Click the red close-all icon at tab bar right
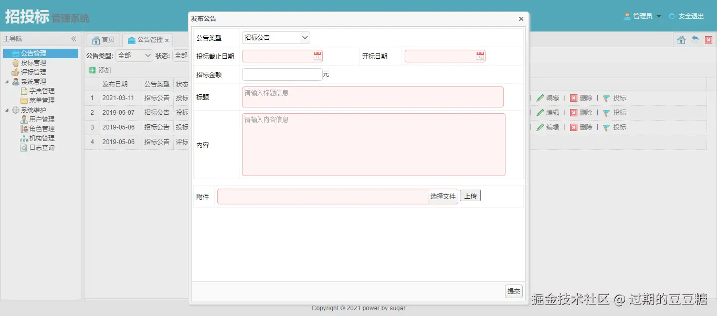The height and width of the screenshot is (316, 717). click(x=709, y=40)
